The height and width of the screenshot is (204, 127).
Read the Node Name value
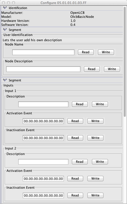tap(86, 52)
